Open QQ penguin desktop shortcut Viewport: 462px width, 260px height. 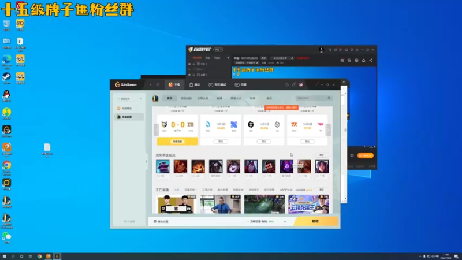pyautogui.click(x=6, y=96)
